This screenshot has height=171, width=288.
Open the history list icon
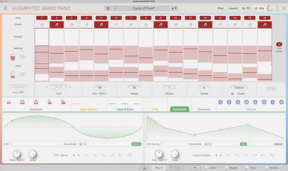click(x=177, y=168)
